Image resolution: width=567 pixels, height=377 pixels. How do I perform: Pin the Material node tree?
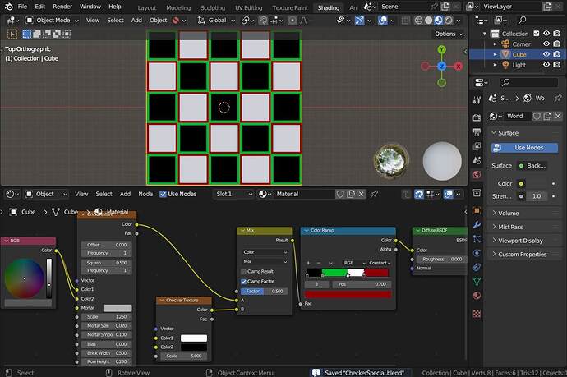(374, 194)
